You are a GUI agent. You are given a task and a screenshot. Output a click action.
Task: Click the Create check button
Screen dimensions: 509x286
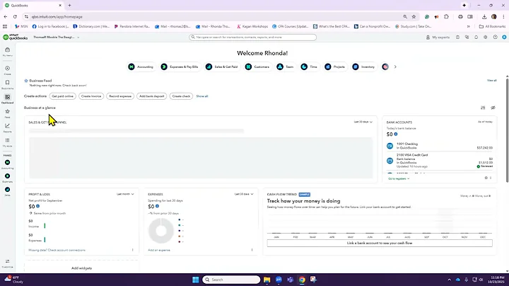coord(181,96)
